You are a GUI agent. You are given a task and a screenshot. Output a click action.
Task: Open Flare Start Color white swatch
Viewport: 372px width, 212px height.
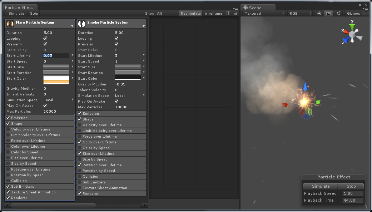[x=56, y=78]
